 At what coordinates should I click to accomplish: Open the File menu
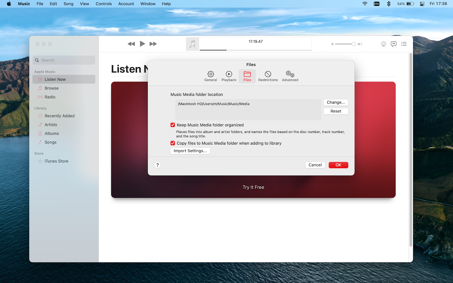tap(40, 4)
